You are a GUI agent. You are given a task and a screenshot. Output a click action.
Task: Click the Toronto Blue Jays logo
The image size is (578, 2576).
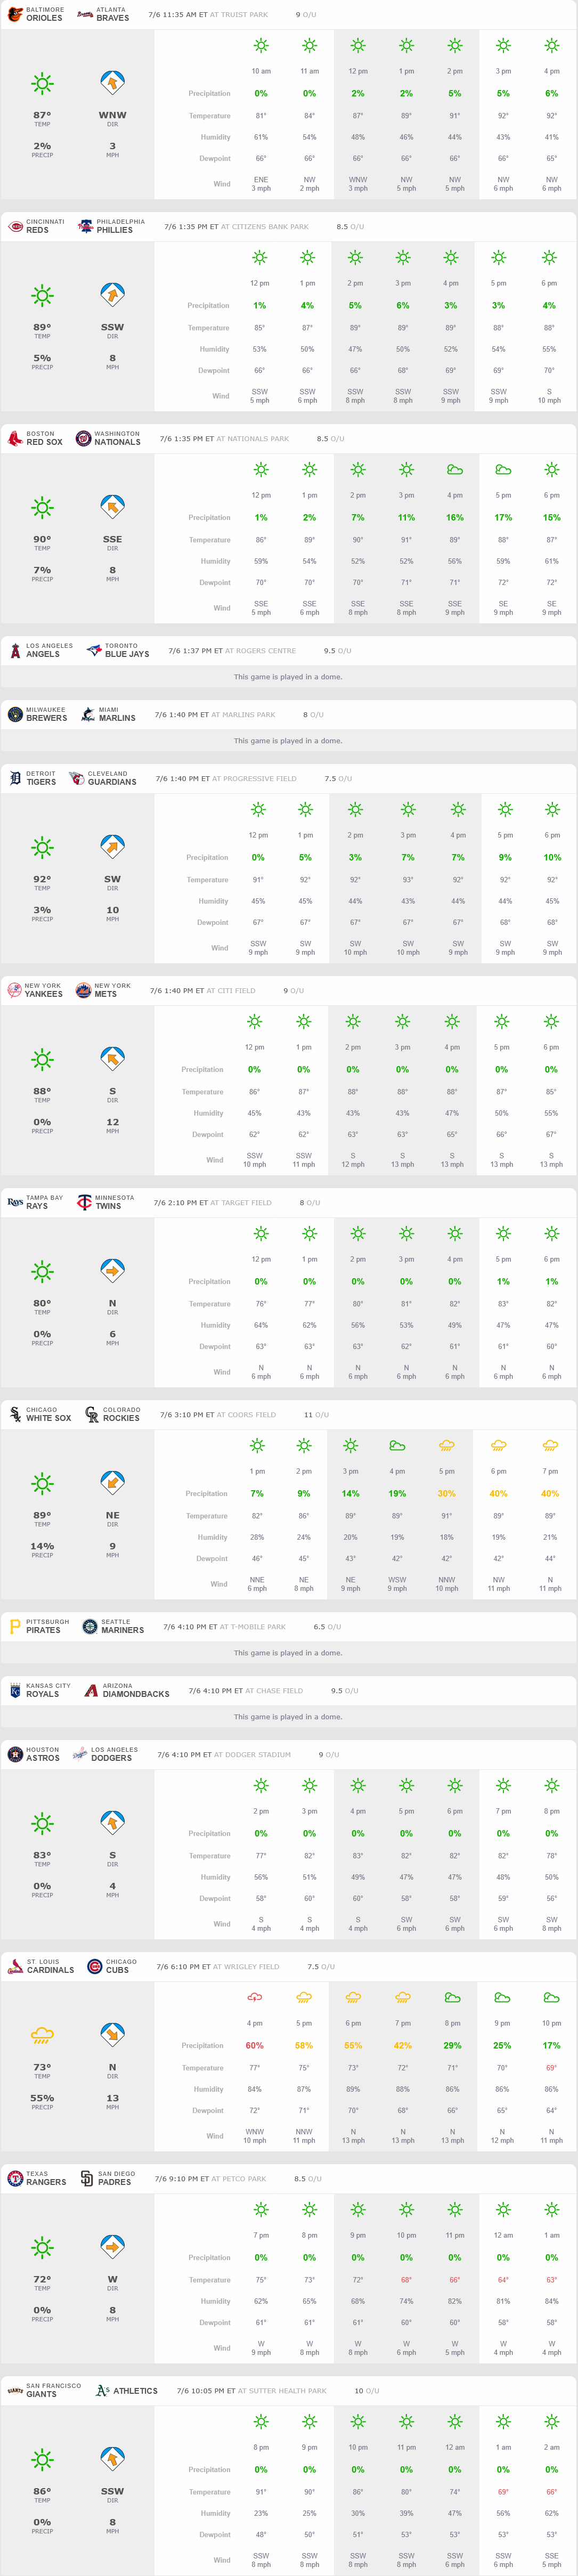94,650
